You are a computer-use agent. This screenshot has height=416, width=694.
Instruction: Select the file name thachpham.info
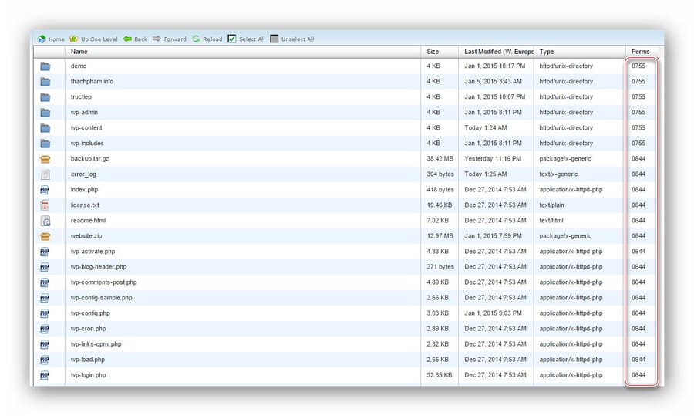coord(92,82)
